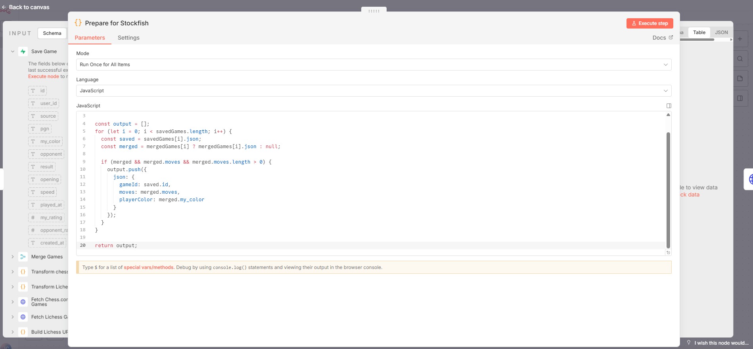Click the output panel horizontal scrollbar
Viewport: 753px width, 349px height.
(x=697, y=40)
